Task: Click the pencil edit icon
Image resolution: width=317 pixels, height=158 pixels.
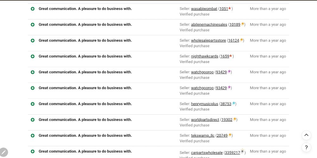Action: pos(3,152)
